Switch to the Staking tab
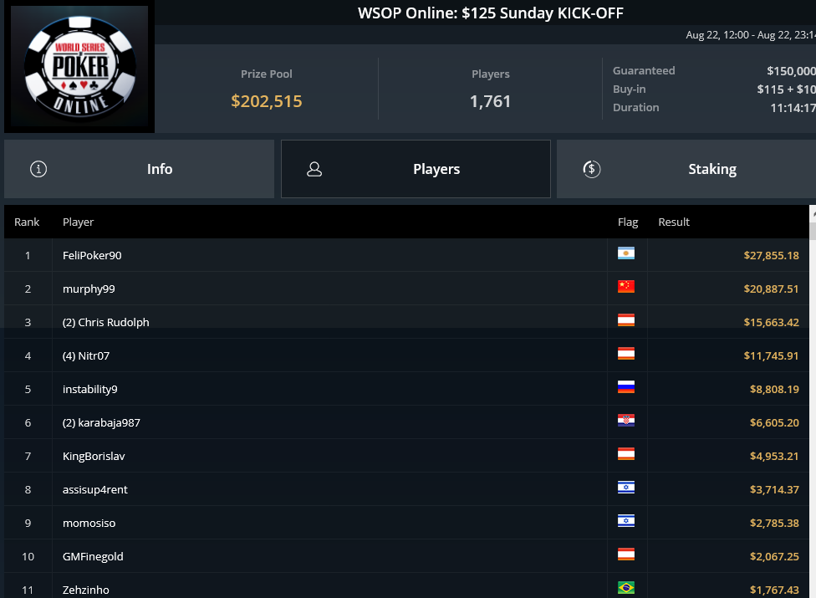The width and height of the screenshot is (816, 598). (x=686, y=169)
